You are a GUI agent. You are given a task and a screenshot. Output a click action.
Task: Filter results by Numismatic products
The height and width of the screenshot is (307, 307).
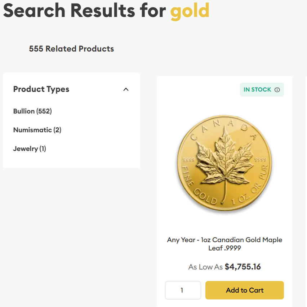(37, 130)
